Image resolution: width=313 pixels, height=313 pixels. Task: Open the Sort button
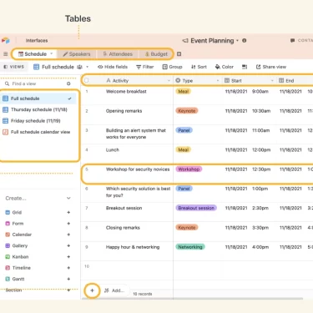[199, 67]
